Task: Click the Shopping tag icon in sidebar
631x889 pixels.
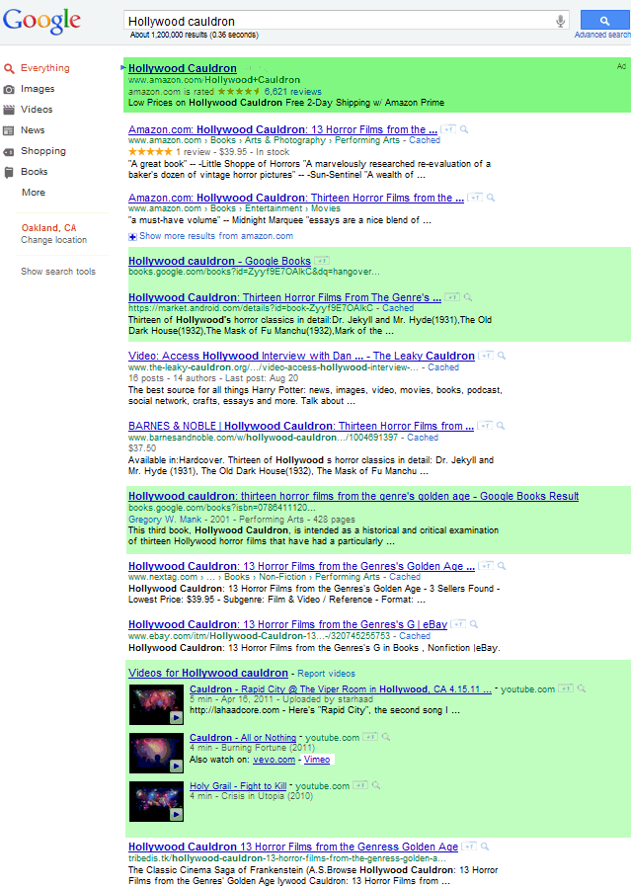Action: coord(9,151)
